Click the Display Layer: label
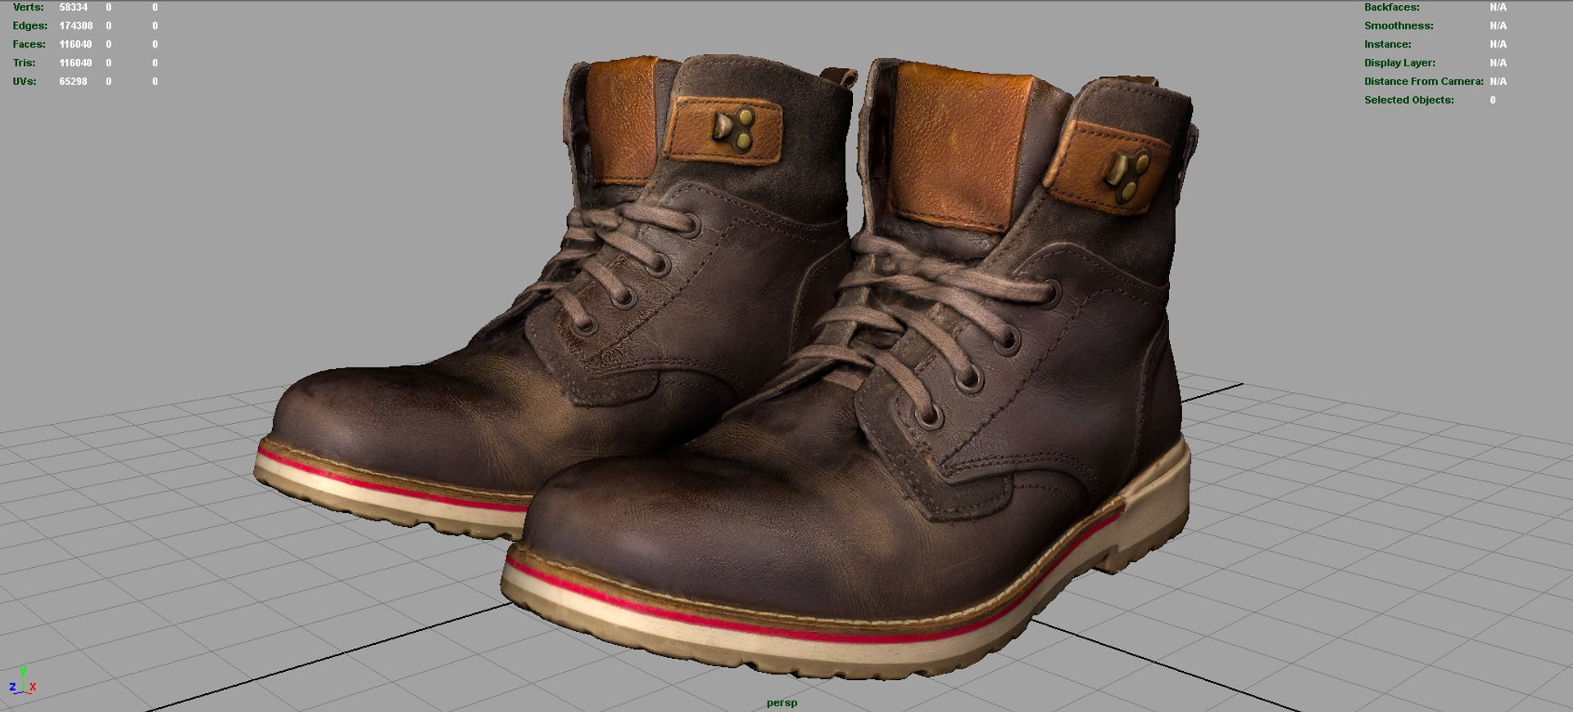The image size is (1573, 712). click(x=1399, y=63)
